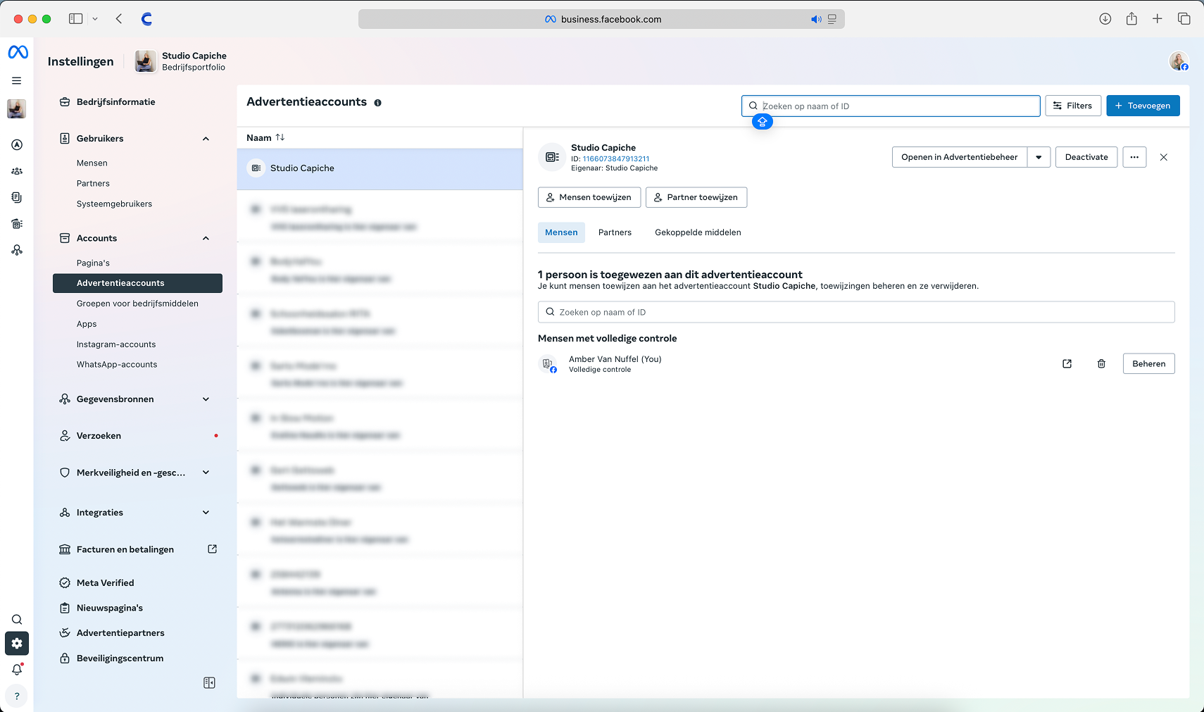Switch to the Mensen tab
Viewport: 1204px width, 712px height.
(561, 232)
